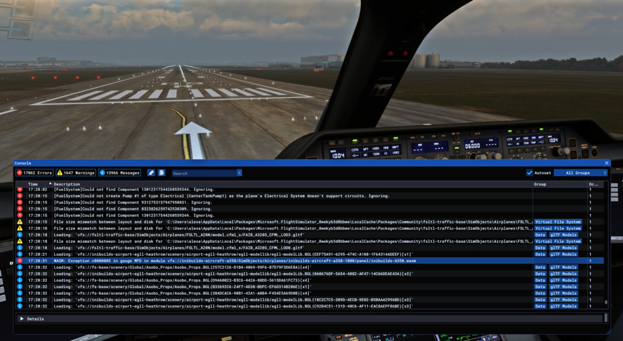This screenshot has width=623, height=341.
Task: Click error icon of the WASM Exception row
Action: pyautogui.click(x=19, y=261)
